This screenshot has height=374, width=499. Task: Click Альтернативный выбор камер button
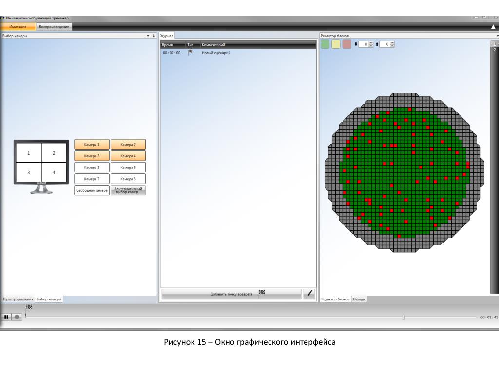pos(128,190)
